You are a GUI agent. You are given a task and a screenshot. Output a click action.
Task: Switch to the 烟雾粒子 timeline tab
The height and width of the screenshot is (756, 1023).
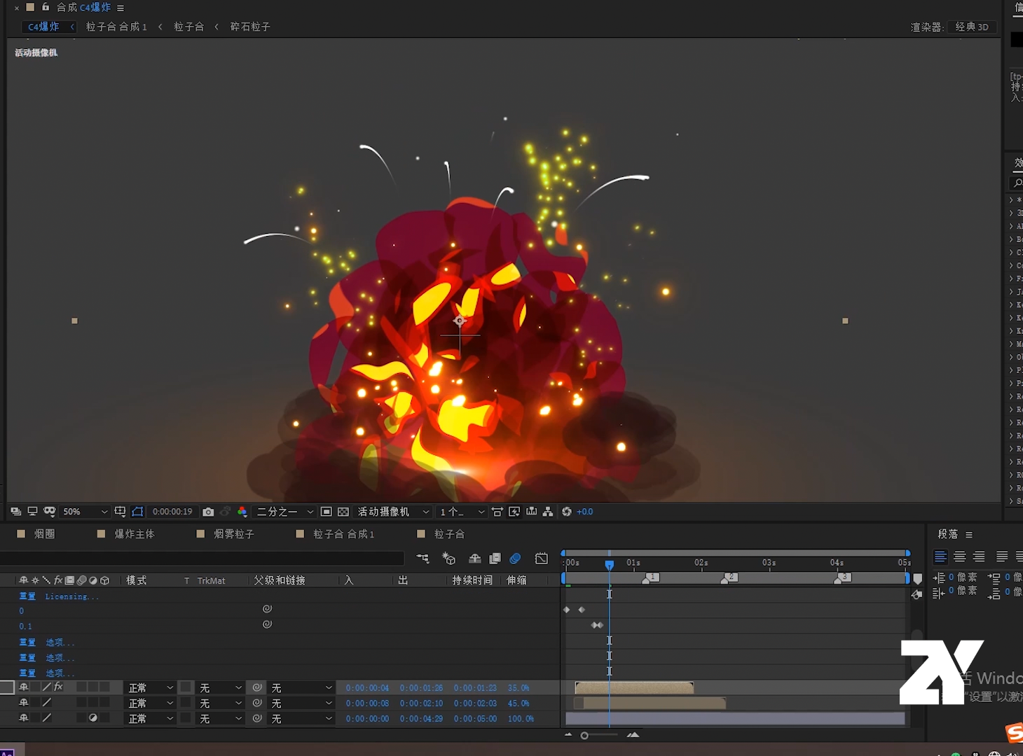click(x=233, y=534)
